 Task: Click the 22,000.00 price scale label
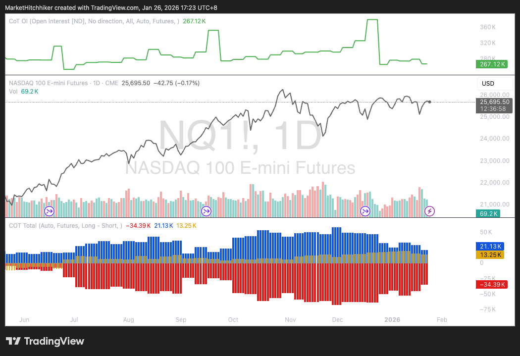(x=495, y=183)
